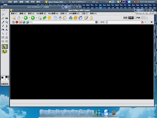The width and height of the screenshot is (157, 118).
Task: Select the Text tool marked A
Action: tap(7, 30)
